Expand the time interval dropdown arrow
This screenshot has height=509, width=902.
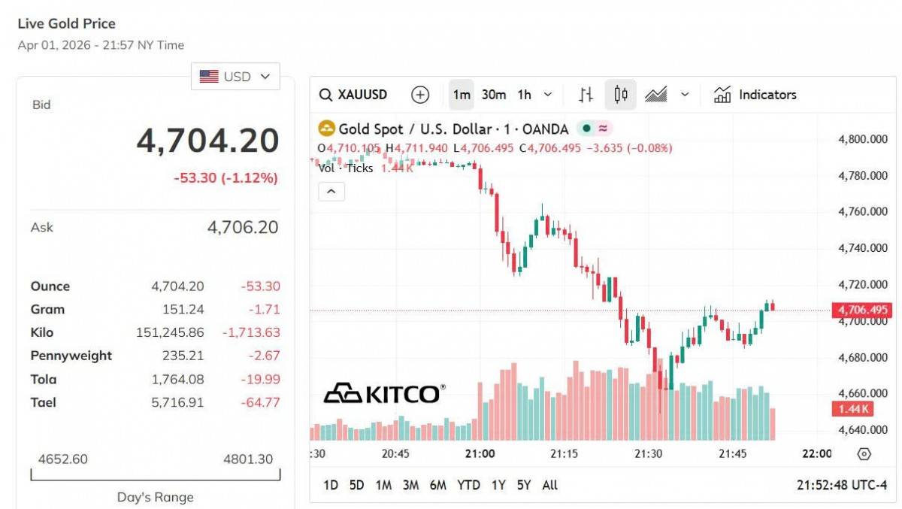pos(548,95)
